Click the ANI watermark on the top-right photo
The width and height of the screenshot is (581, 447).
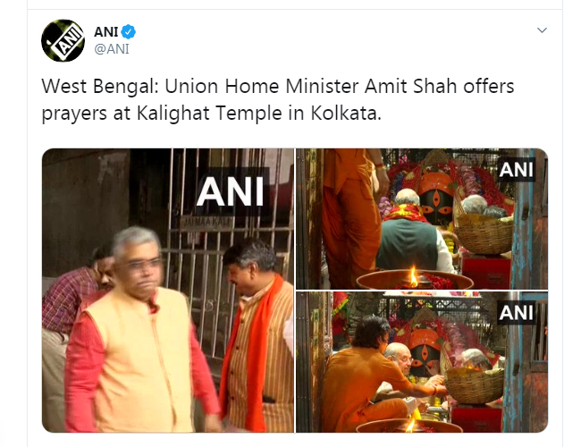point(516,170)
